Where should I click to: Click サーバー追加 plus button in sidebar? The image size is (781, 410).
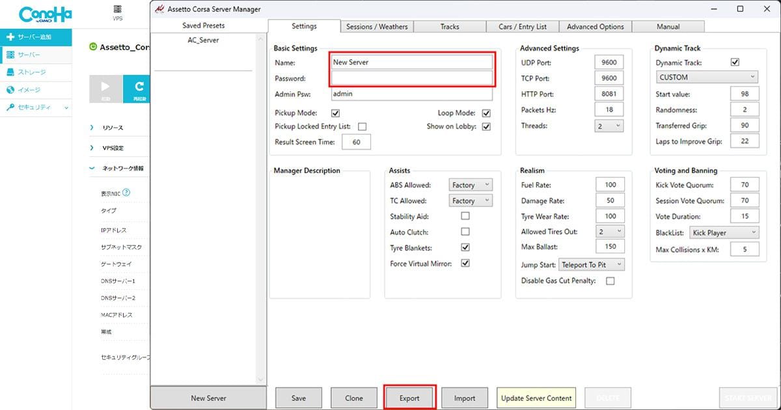[36, 37]
